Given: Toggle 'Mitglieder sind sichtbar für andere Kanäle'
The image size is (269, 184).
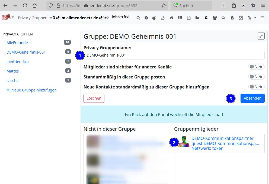Looking at the screenshot, I should (256, 67).
